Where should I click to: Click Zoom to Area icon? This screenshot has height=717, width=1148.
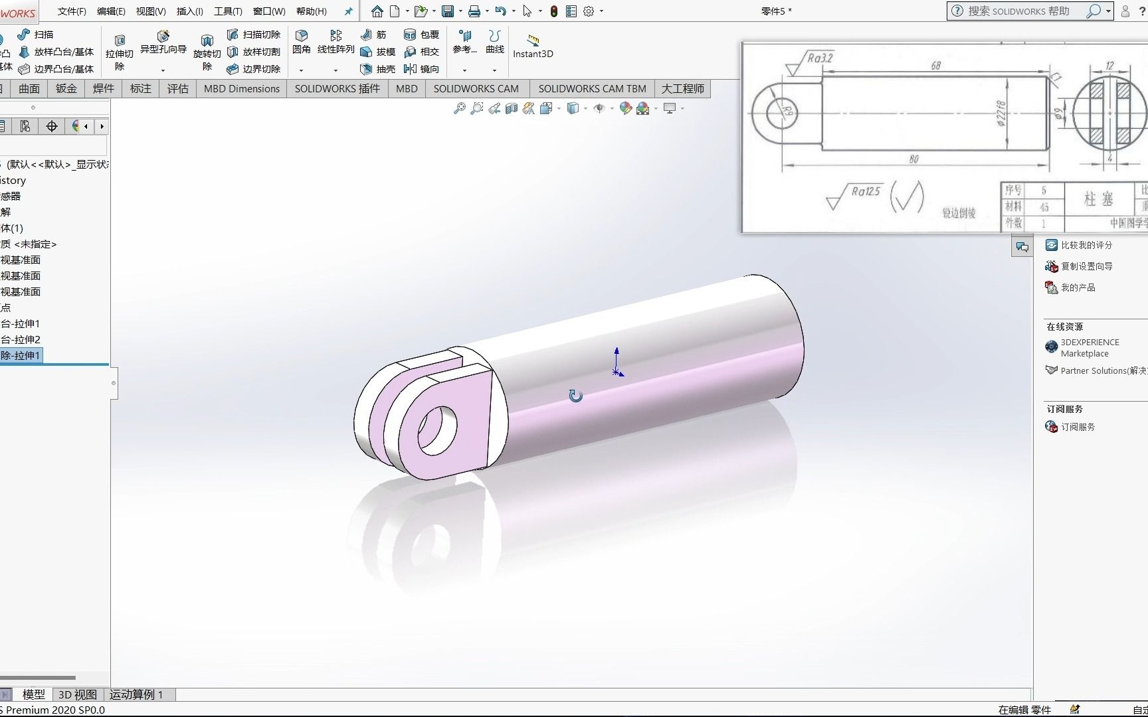click(476, 108)
